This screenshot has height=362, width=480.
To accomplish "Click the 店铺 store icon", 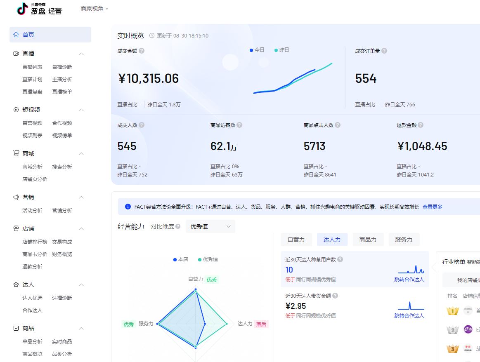I will pos(16,228).
